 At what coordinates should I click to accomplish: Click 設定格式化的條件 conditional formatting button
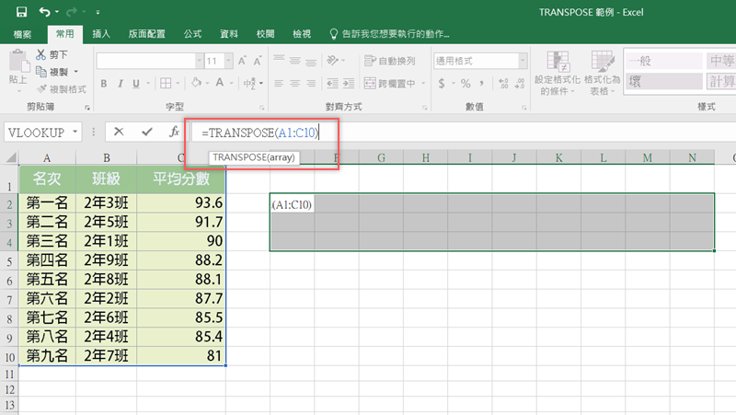tap(557, 74)
